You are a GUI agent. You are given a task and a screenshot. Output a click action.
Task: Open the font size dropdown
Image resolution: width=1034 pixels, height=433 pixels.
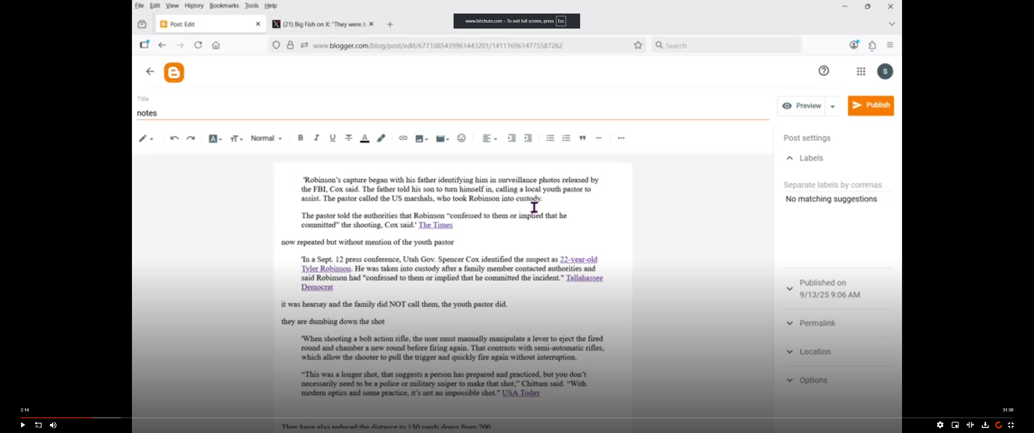coord(237,139)
